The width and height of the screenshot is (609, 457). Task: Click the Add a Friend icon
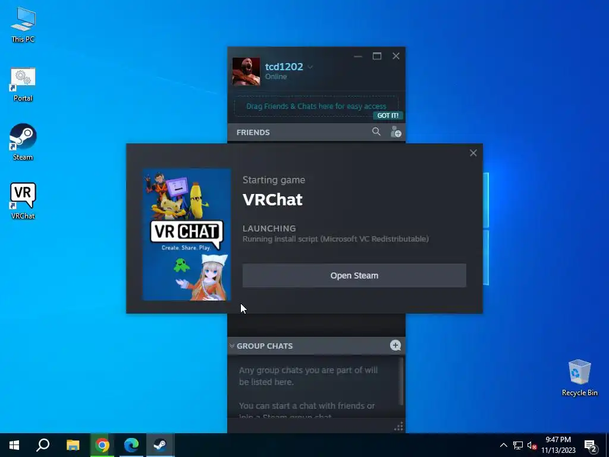(395, 132)
